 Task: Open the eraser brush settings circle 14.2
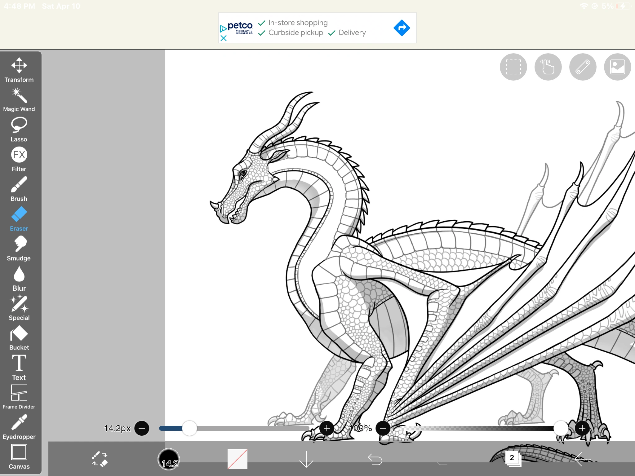[169, 459]
